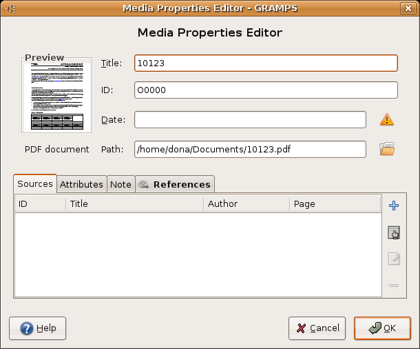This screenshot has height=349, width=420.
Task: Focus the empty Date input field
Action: (x=250, y=120)
